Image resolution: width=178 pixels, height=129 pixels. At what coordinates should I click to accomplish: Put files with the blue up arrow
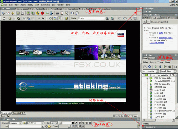[x=160, y=66]
